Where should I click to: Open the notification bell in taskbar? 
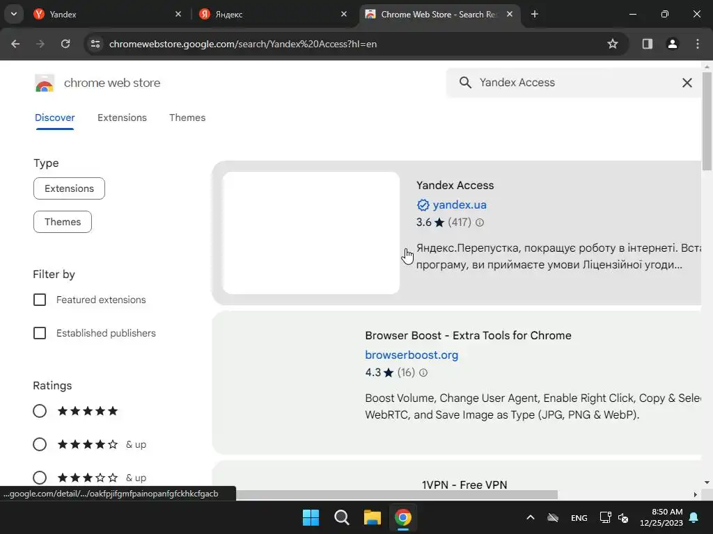[694, 517]
